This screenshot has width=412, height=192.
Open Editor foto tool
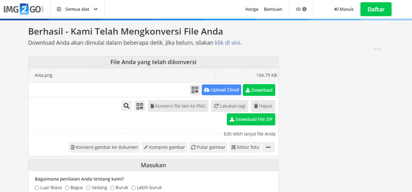point(245,147)
